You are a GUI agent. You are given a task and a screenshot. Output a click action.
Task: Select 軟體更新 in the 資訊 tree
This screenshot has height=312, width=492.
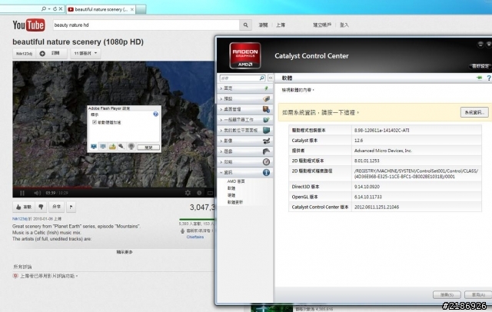click(x=235, y=202)
